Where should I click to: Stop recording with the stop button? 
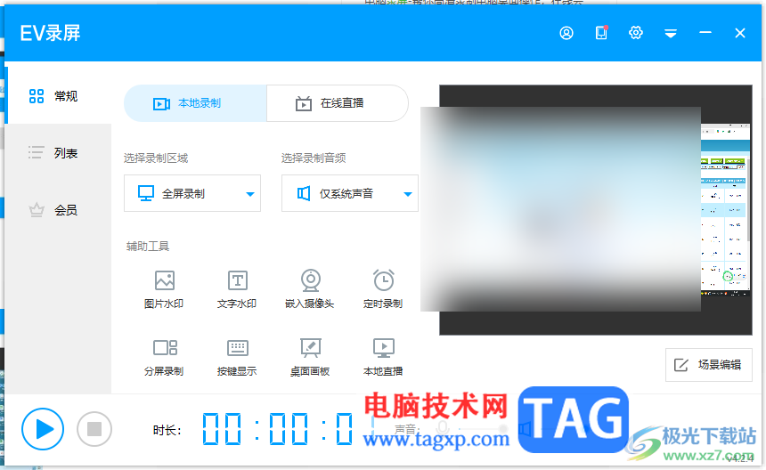pyautogui.click(x=94, y=429)
